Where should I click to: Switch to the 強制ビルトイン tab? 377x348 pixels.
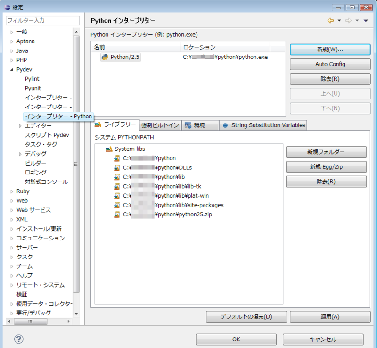(x=160, y=125)
